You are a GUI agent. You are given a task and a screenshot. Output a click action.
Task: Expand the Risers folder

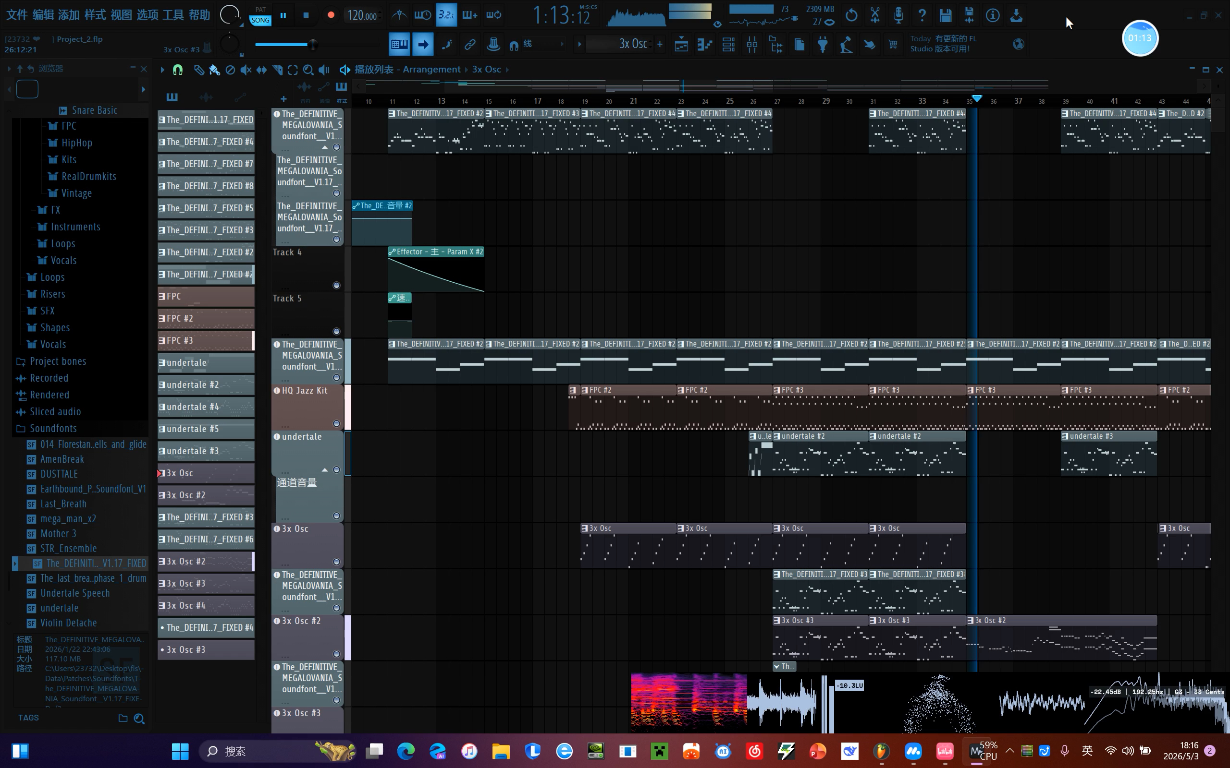(x=46, y=294)
